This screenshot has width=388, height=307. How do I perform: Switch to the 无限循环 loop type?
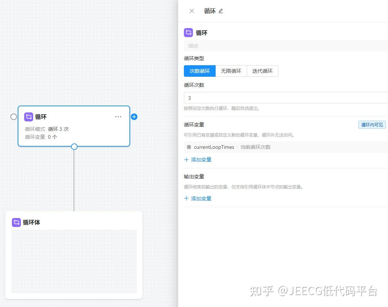[231, 71]
